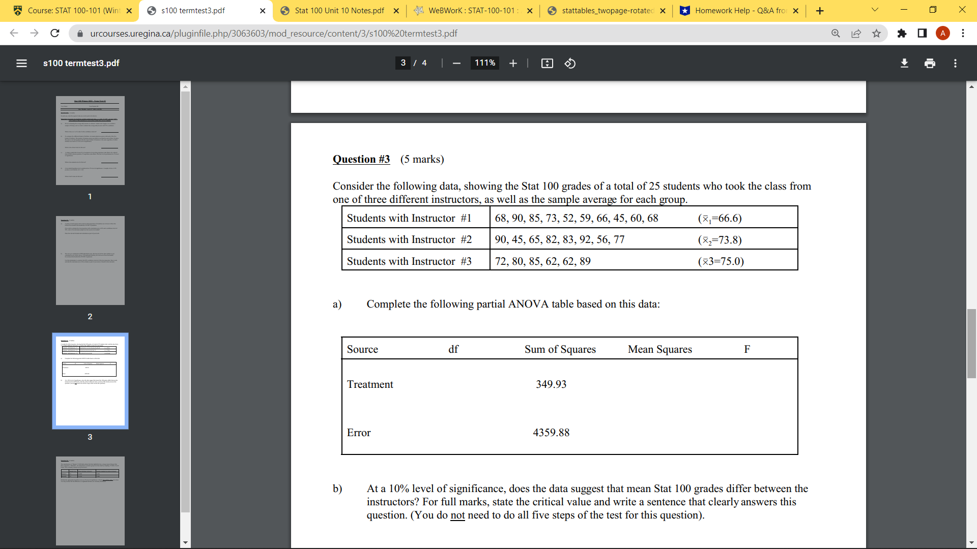Image resolution: width=977 pixels, height=549 pixels.
Task: Rotate the PDF counterclockwise
Action: pyautogui.click(x=570, y=63)
